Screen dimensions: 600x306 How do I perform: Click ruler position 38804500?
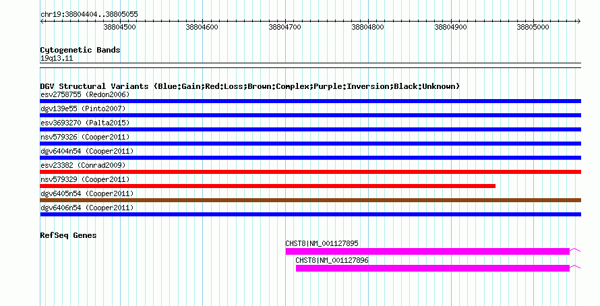(120, 27)
